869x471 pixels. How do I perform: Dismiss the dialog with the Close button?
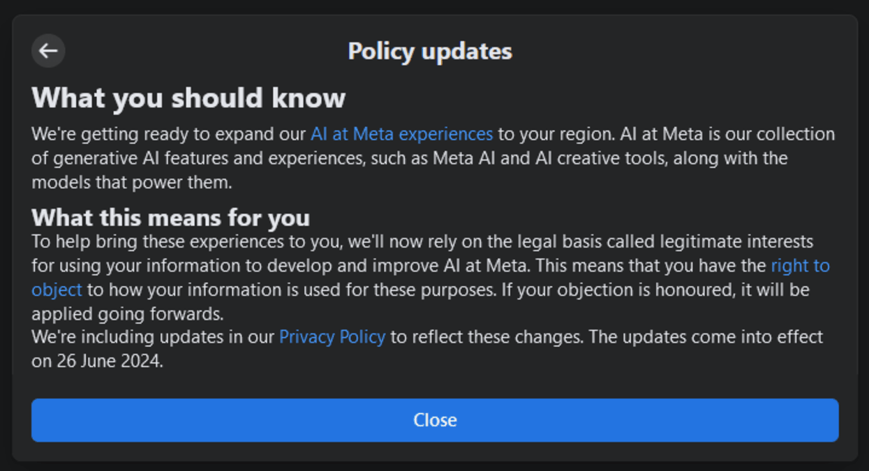(435, 420)
